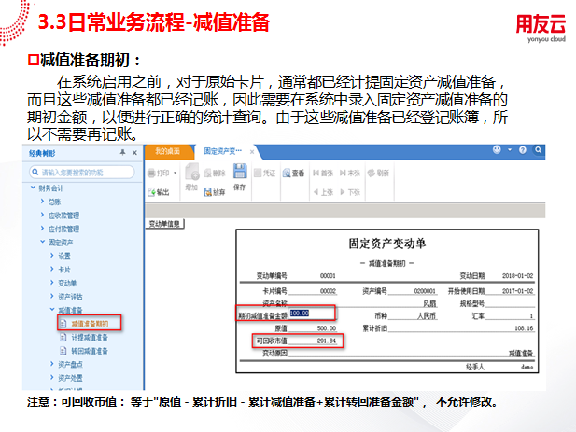This screenshot has width=576, height=432.
Task: Select the 变动单信息 tab
Action: coord(164,224)
